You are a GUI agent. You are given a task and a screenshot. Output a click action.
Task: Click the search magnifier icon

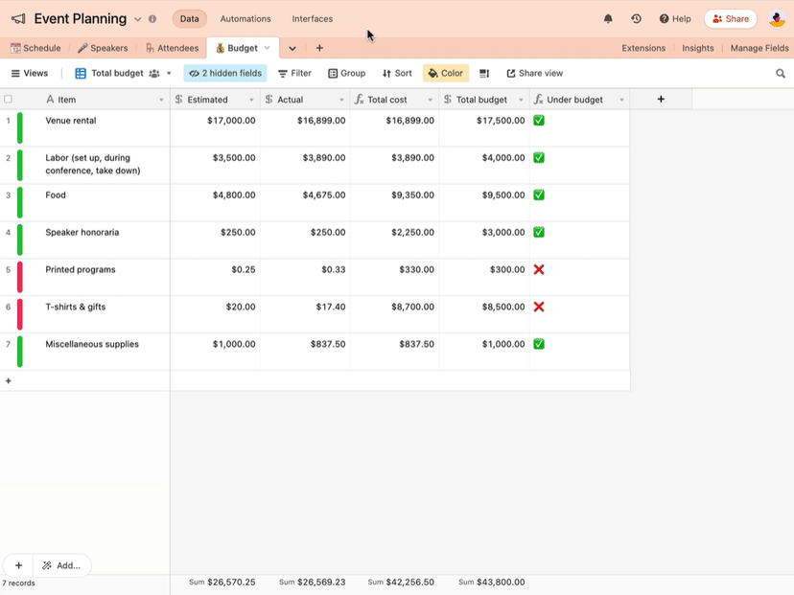pyautogui.click(x=780, y=73)
